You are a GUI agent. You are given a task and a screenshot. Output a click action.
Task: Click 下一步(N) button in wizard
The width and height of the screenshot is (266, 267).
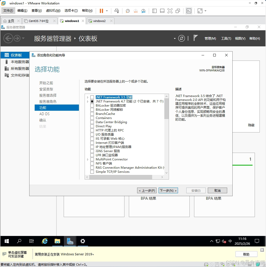168,190
